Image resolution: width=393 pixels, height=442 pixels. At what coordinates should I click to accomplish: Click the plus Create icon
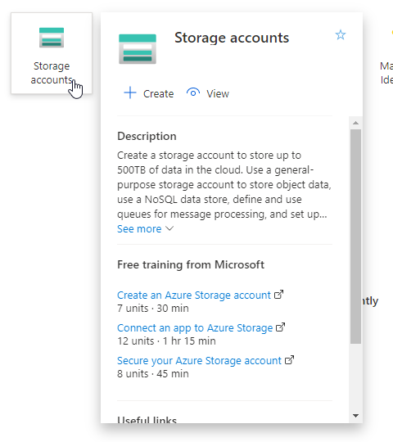click(130, 92)
